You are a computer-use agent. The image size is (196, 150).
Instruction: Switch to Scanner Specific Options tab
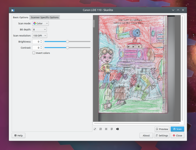pos(45,17)
